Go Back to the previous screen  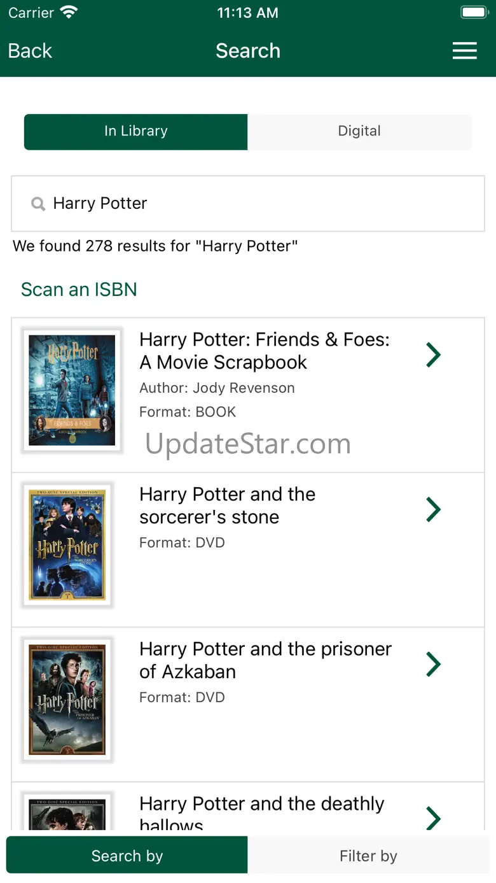(x=30, y=51)
